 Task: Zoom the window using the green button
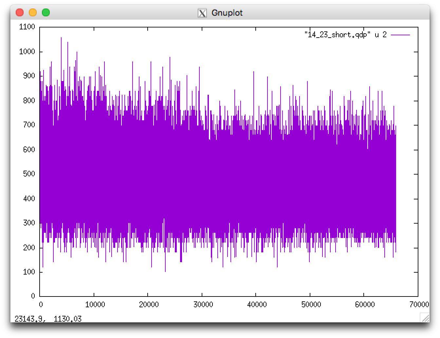click(46, 12)
